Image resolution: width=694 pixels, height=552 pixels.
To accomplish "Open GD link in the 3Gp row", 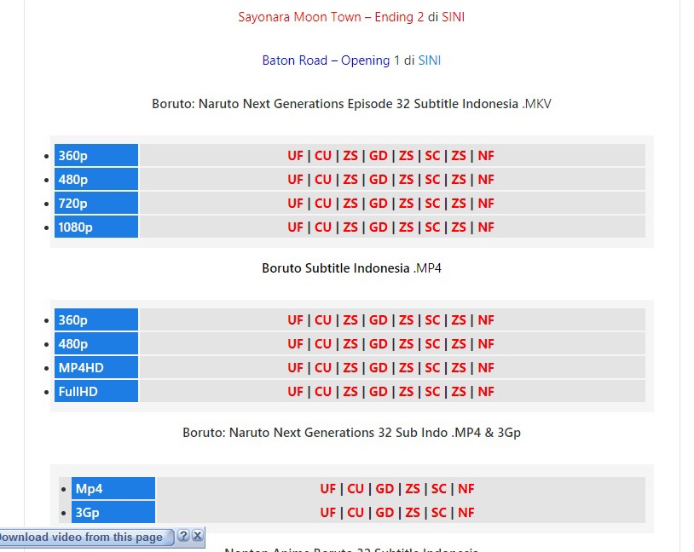I will (385, 513).
